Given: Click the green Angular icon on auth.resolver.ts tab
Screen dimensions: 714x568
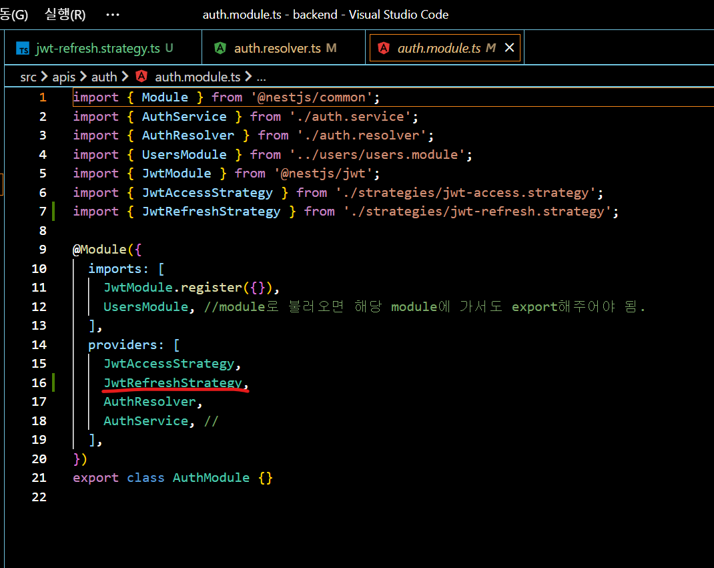Looking at the screenshot, I should (220, 48).
